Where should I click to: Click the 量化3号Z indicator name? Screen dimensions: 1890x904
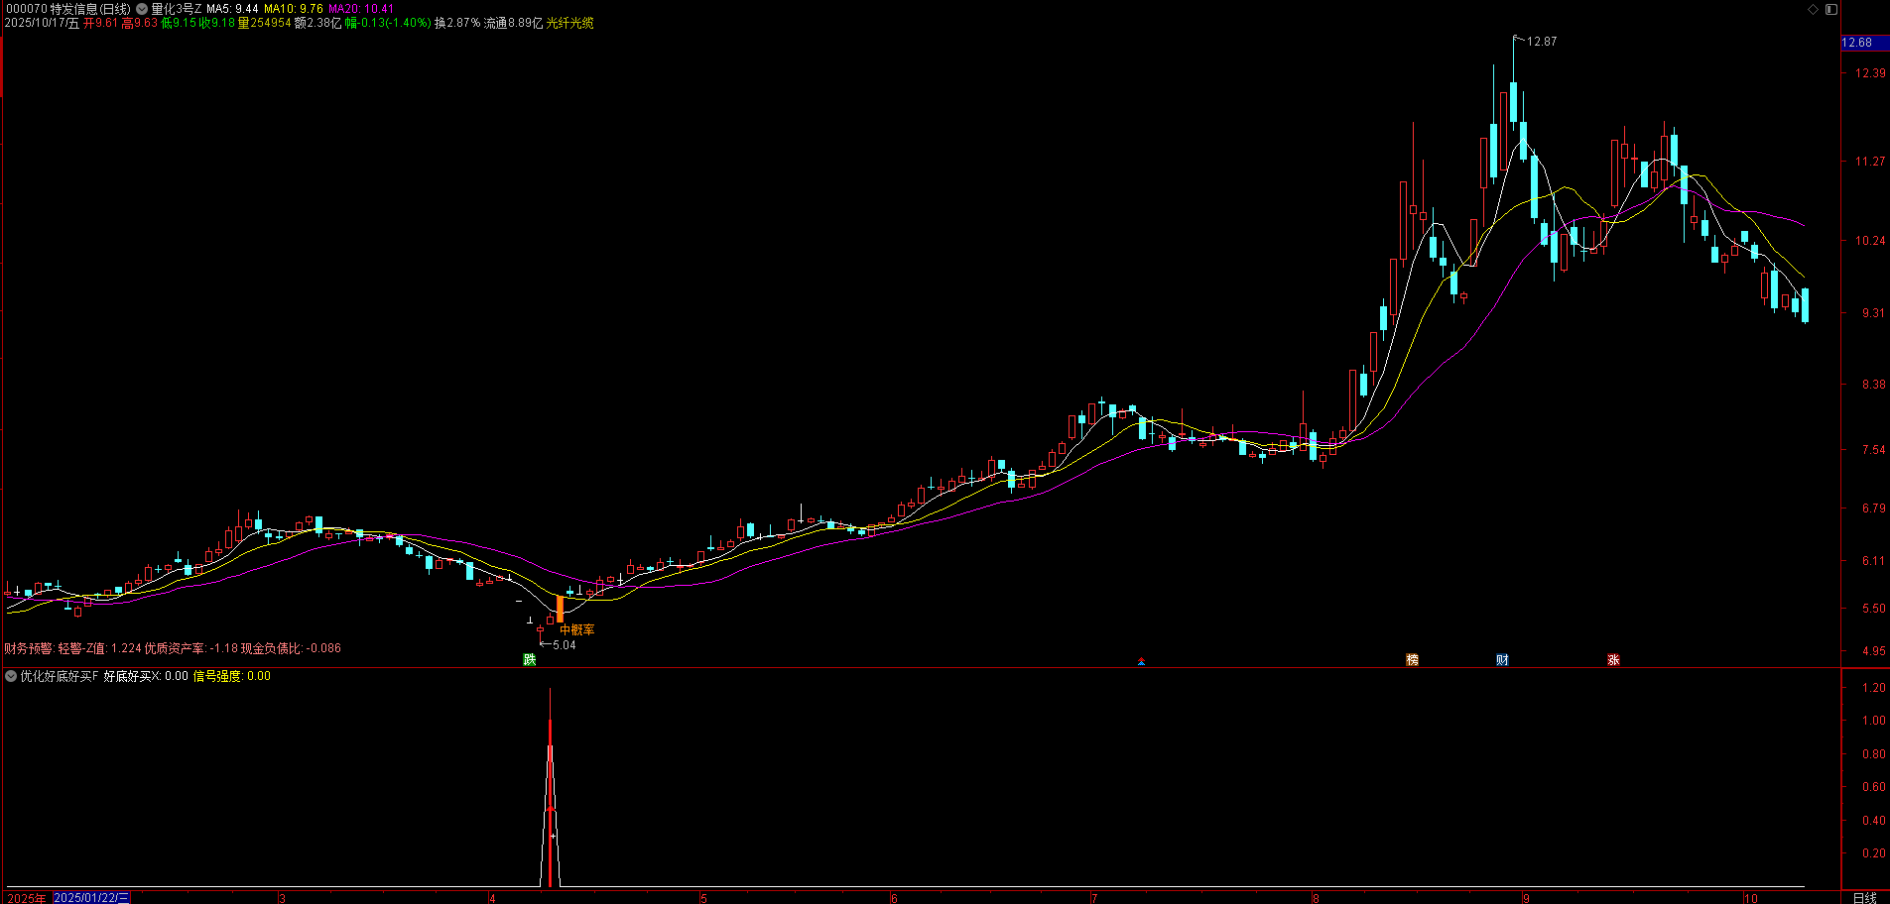tap(176, 9)
